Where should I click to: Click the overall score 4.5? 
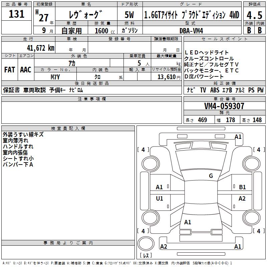point(254,15)
